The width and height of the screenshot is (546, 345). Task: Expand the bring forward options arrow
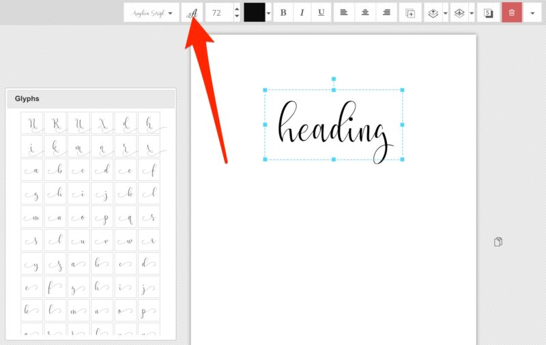click(x=445, y=13)
